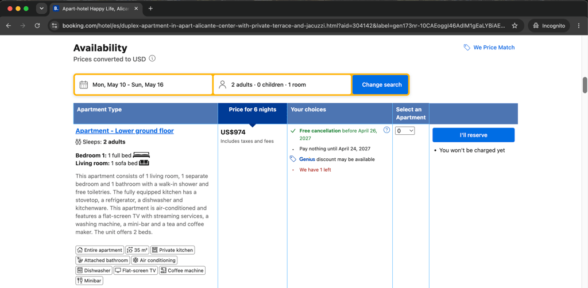Reload the page with refresh icon
The height and width of the screenshot is (288, 588).
point(37,25)
